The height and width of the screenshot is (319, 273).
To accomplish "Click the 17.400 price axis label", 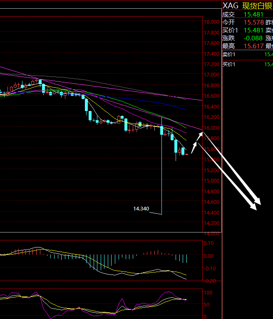I will click(211, 54).
